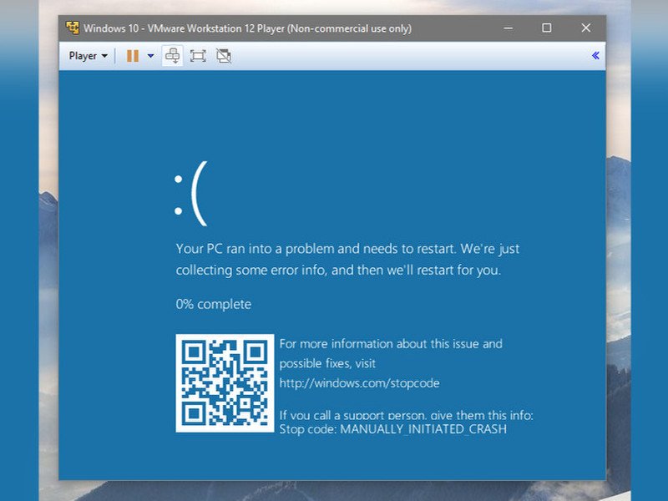Close the VMware Player window
The image size is (668, 501).
(x=586, y=28)
